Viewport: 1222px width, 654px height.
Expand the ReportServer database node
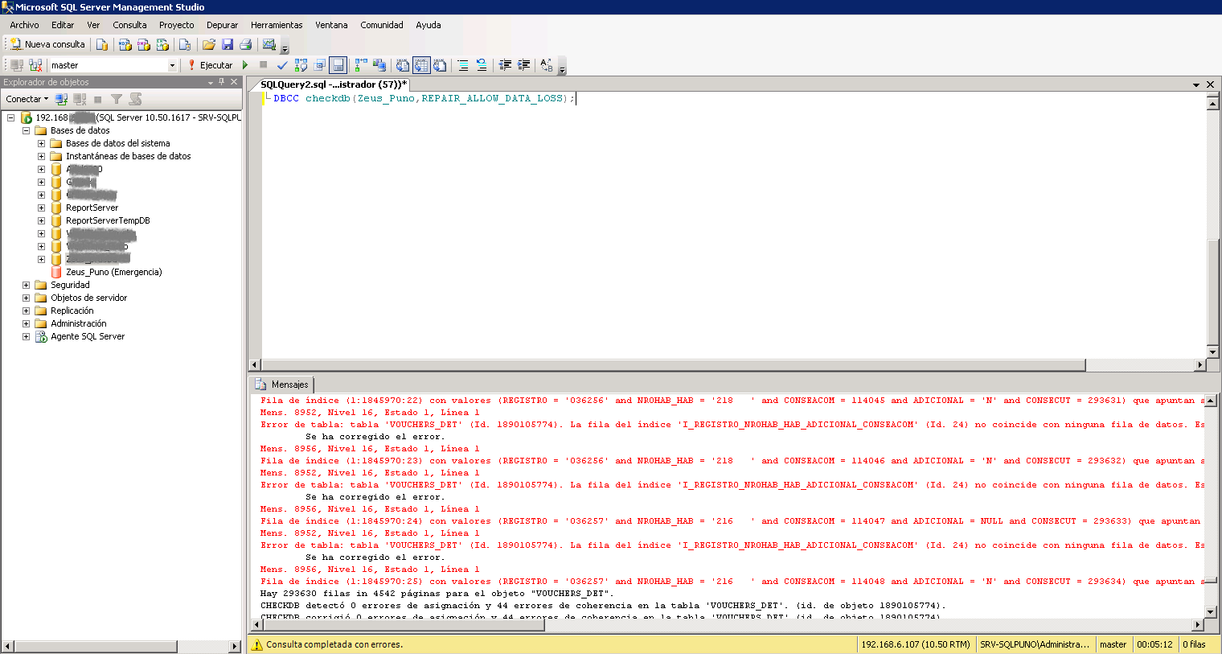41,208
